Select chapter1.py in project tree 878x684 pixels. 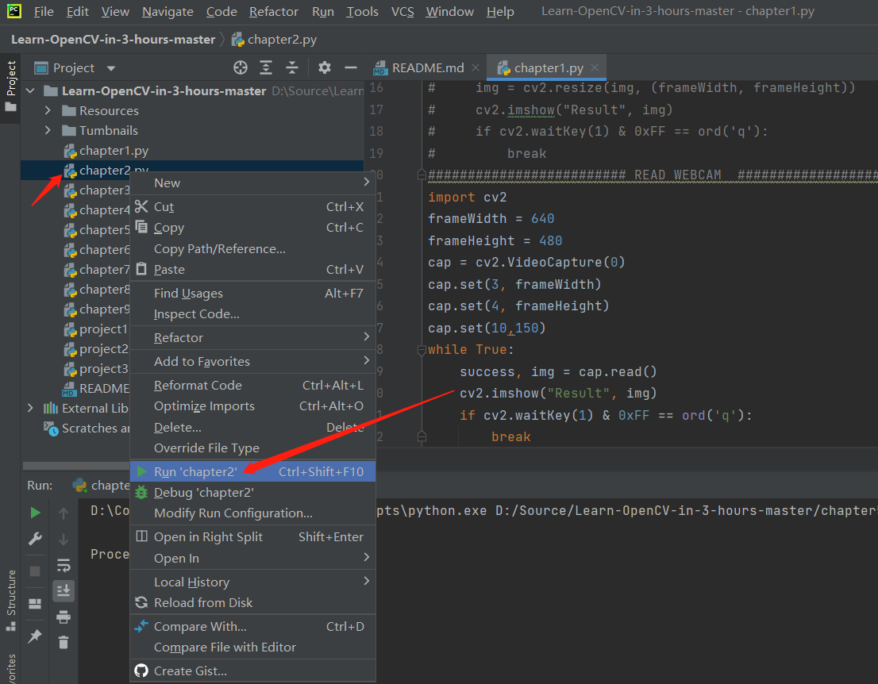click(x=114, y=151)
